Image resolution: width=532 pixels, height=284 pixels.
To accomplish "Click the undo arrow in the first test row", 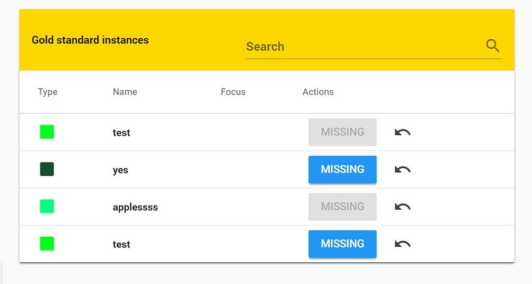I will coord(403,132).
